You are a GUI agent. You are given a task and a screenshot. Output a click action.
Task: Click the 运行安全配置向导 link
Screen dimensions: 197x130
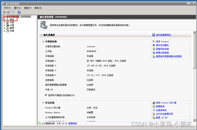[164, 114]
